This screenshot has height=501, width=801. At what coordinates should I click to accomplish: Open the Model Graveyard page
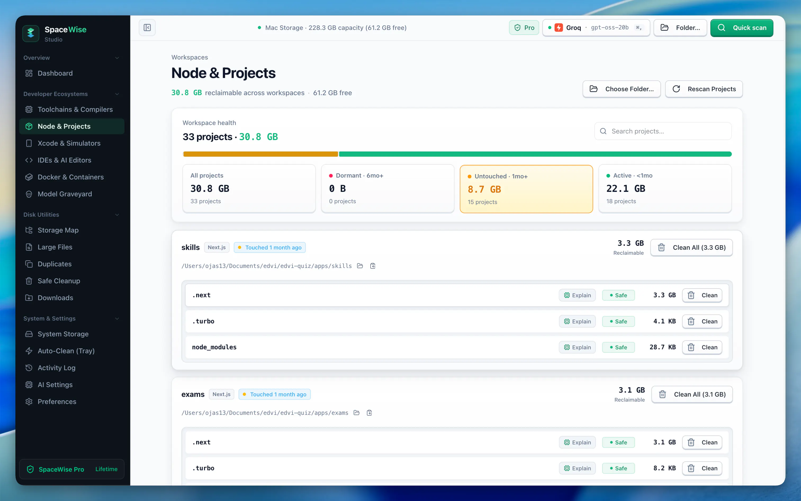(72, 194)
